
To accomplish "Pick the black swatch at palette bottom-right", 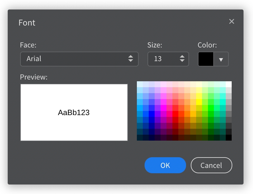I will pos(229,138).
